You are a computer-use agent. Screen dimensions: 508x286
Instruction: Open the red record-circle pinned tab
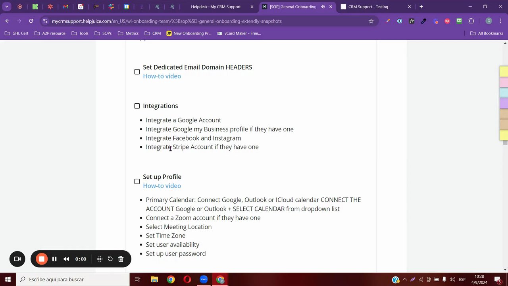click(x=20, y=7)
